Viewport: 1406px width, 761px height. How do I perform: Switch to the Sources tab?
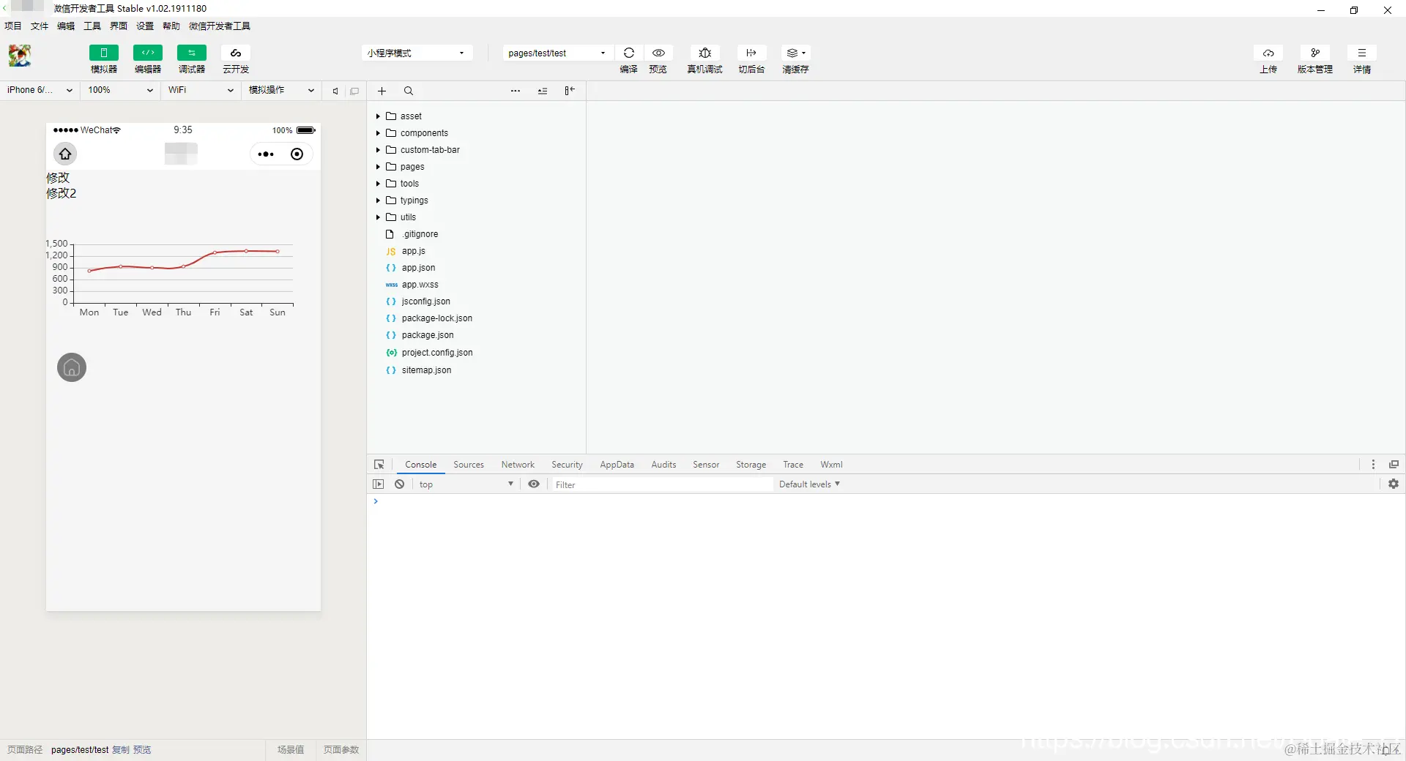[x=469, y=465]
